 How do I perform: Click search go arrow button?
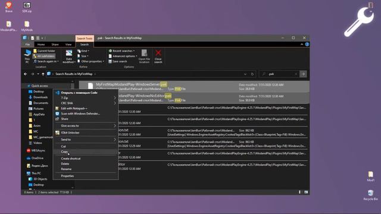coord(303,74)
